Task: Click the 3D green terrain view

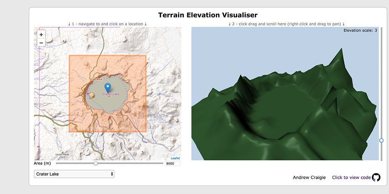Action: pos(285,94)
